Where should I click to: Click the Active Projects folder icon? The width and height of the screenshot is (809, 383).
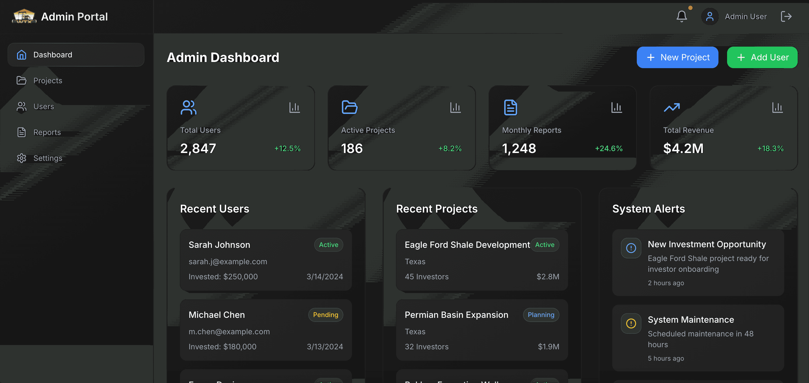tap(349, 107)
